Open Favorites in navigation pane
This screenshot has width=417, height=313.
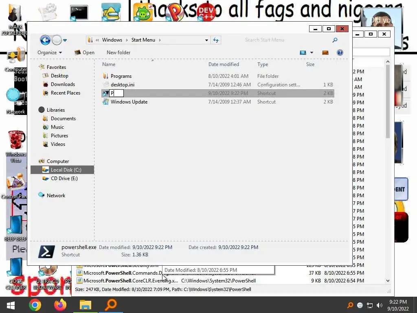tap(56, 67)
